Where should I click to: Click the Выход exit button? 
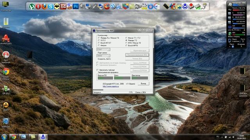point(143,84)
